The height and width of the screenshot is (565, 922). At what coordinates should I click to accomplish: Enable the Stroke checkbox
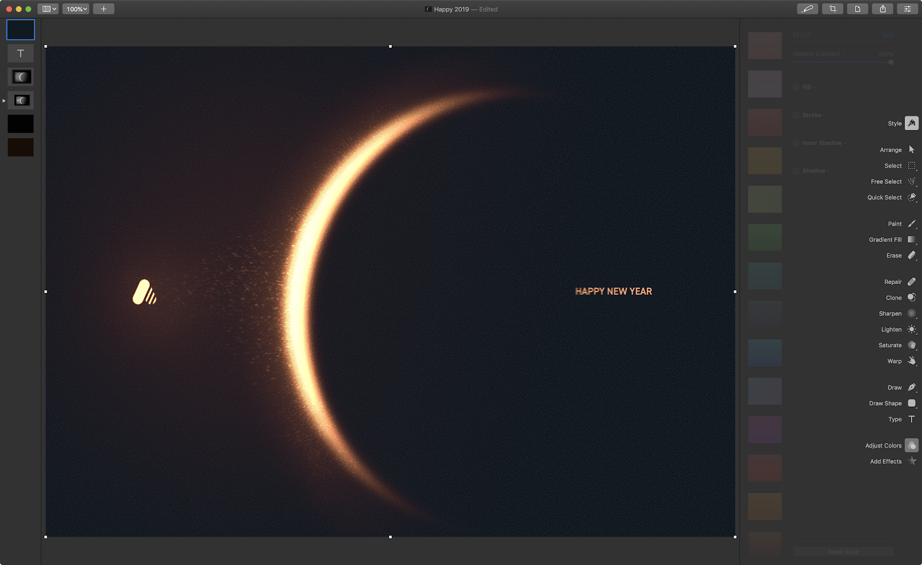(x=796, y=115)
